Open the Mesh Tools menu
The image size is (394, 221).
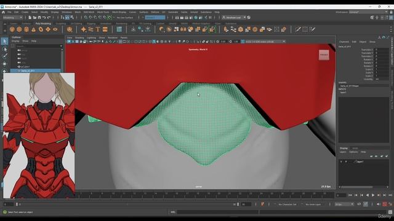point(103,12)
